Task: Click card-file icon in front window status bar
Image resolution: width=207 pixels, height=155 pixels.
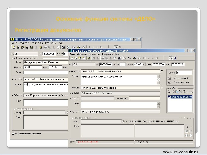Action: click(71, 142)
